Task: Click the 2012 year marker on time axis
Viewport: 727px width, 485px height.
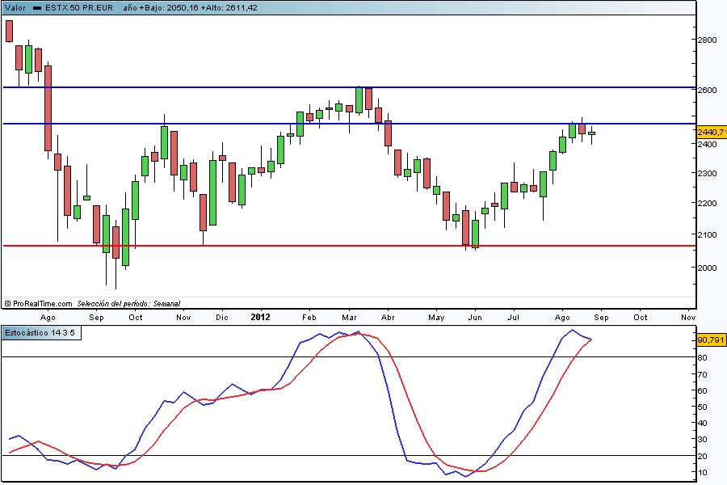Action: (259, 318)
